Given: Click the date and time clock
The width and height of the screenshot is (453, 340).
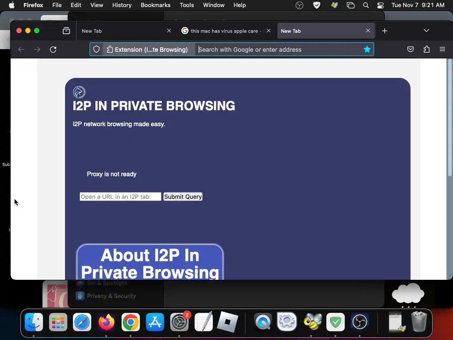Looking at the screenshot, I should tap(418, 5).
